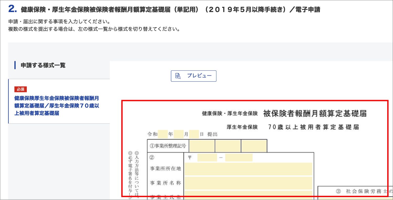Focus the 令和 year input field
The width and height of the screenshot is (393, 200).
click(x=163, y=135)
